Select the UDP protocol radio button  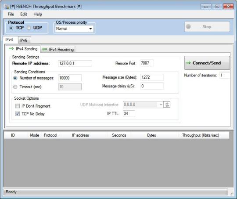tap(29, 28)
